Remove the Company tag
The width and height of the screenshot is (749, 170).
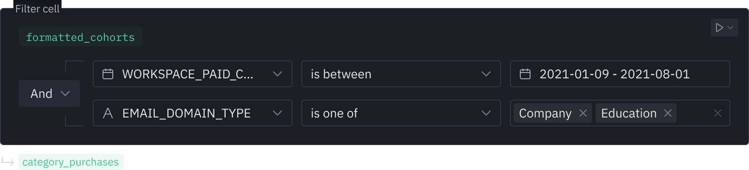(x=583, y=113)
